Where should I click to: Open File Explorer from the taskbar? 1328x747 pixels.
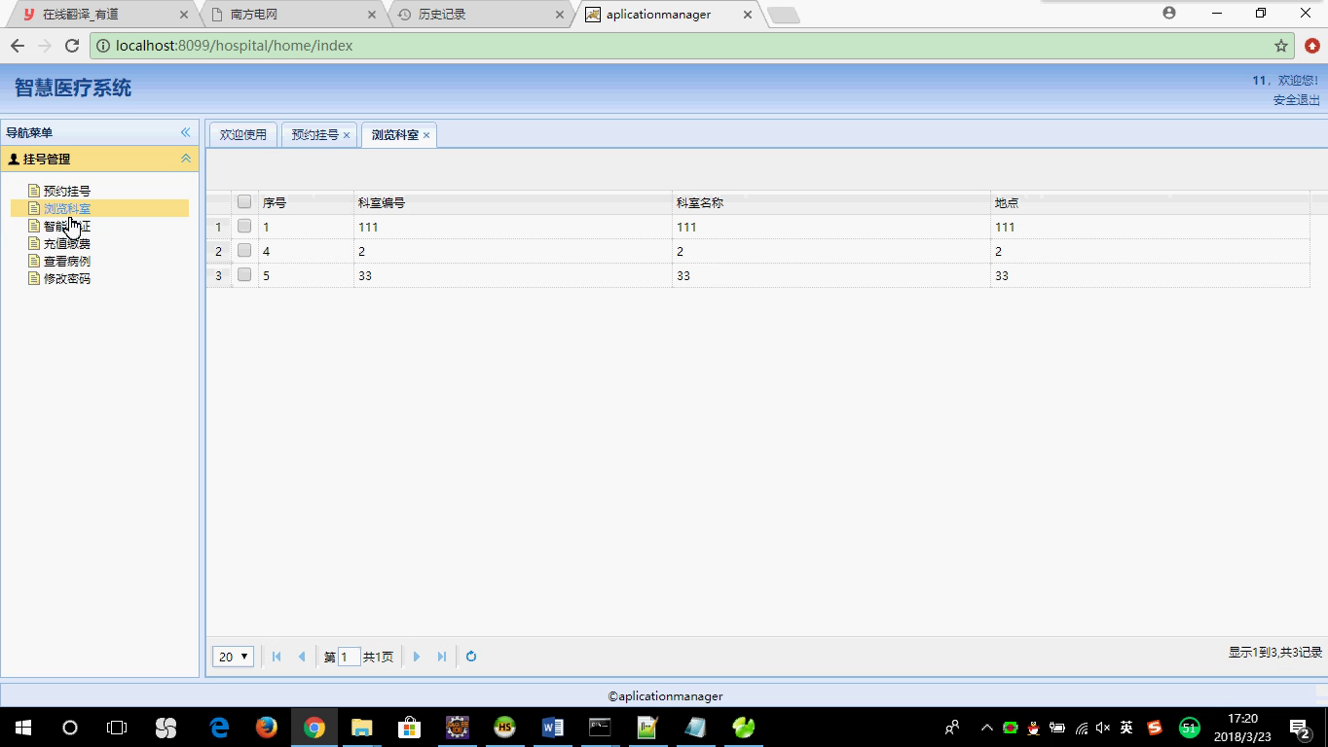point(361,727)
